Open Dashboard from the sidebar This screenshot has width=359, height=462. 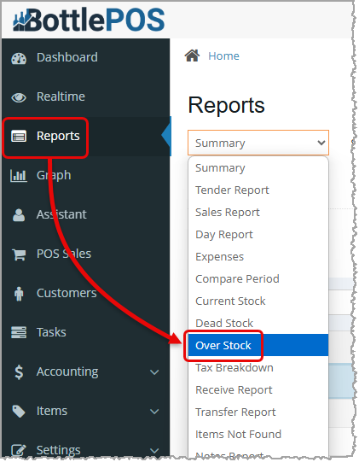point(85,58)
